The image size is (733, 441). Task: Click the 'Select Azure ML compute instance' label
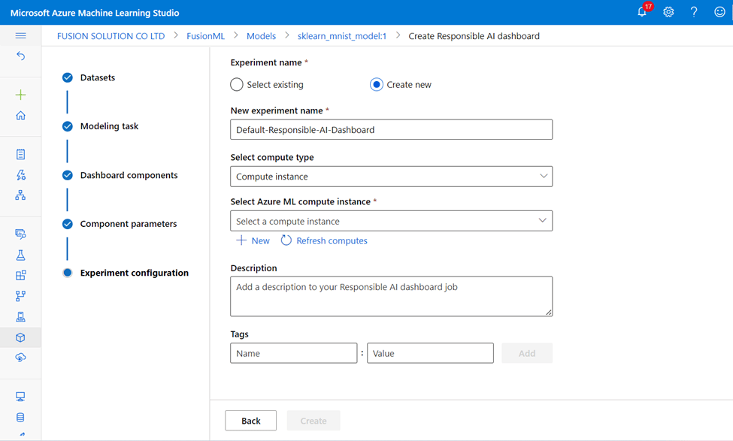(301, 201)
